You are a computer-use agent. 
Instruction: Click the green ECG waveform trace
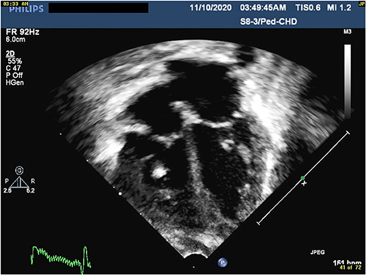(x=61, y=259)
